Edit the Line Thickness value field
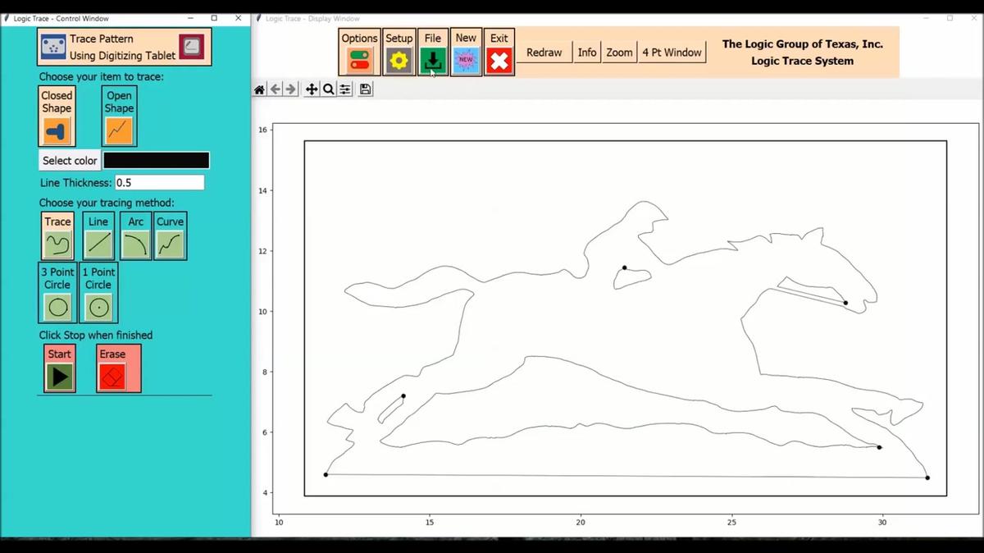The width and height of the screenshot is (984, 553). coord(159,182)
